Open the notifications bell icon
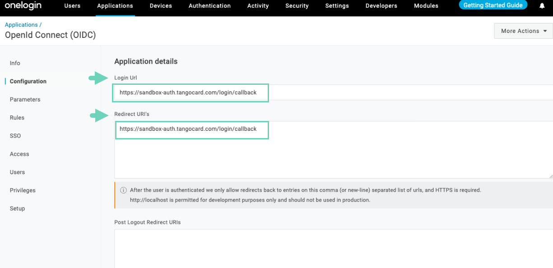The width and height of the screenshot is (553, 268). (542, 6)
